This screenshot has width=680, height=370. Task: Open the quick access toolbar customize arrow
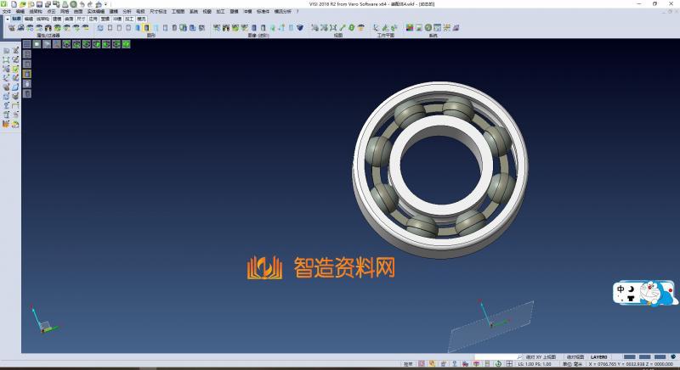(x=105, y=4)
